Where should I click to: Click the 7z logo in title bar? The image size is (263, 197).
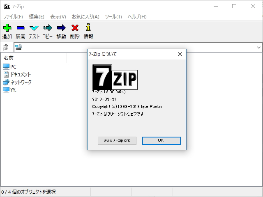tap(7, 7)
